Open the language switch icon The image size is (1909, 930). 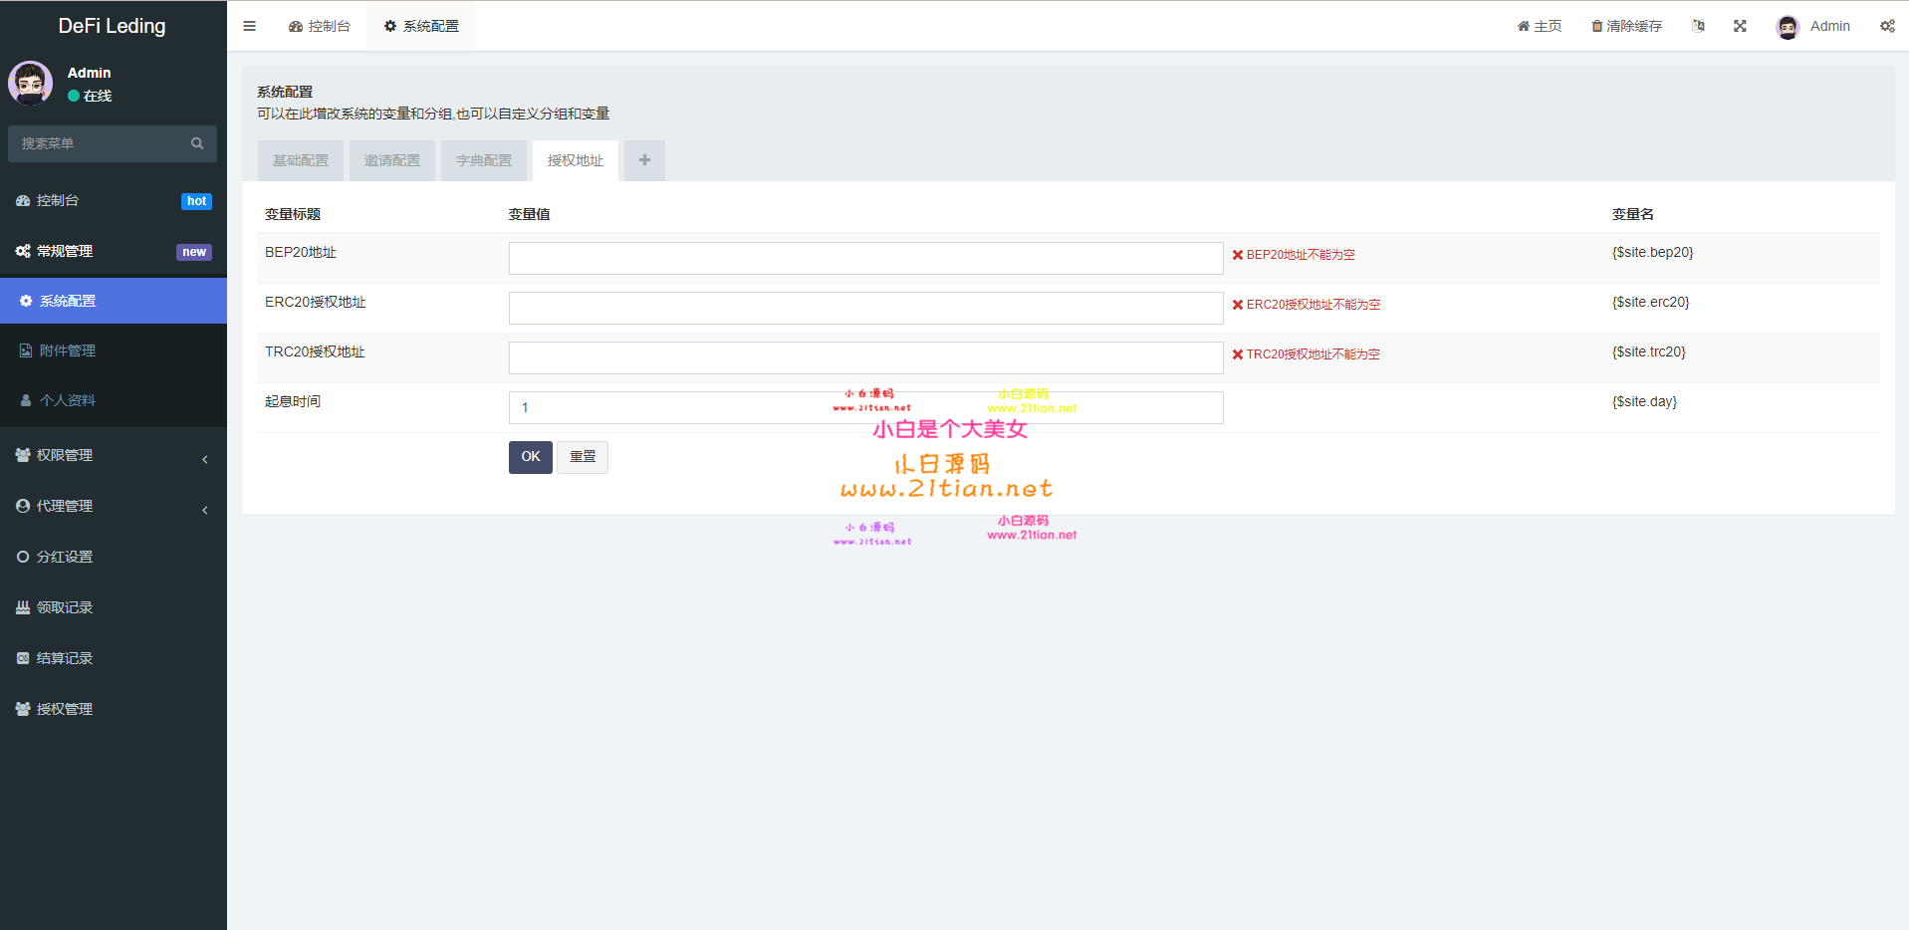point(1698,26)
